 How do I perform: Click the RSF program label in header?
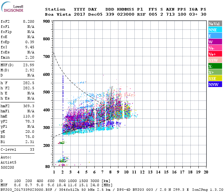(141, 14)
